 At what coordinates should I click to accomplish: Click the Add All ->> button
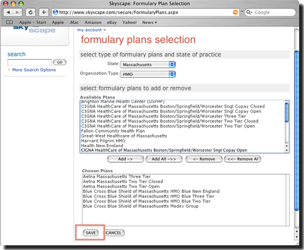point(164,159)
